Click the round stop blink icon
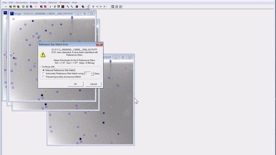Image resolution: width=276 pixels, height=155 pixels. [93, 6]
